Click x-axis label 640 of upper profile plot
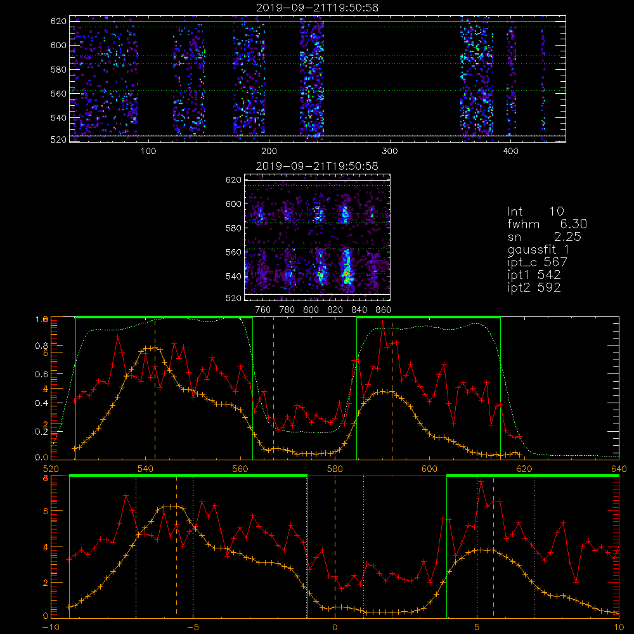This screenshot has width=634, height=634. pos(619,469)
